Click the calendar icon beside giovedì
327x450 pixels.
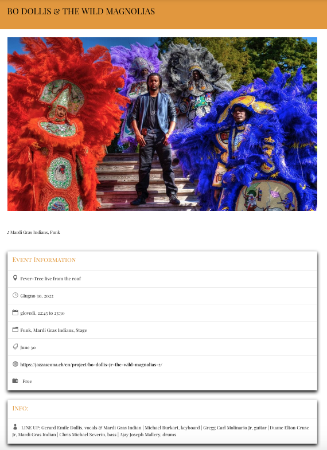pyautogui.click(x=15, y=312)
